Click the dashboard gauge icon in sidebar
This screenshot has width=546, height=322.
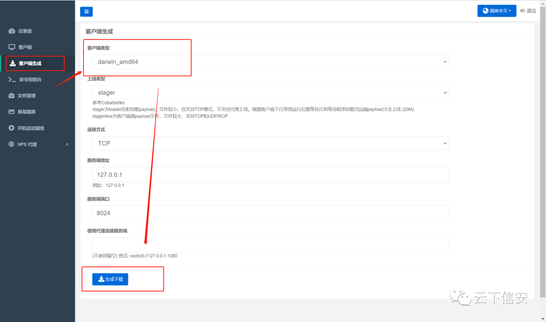[12, 31]
